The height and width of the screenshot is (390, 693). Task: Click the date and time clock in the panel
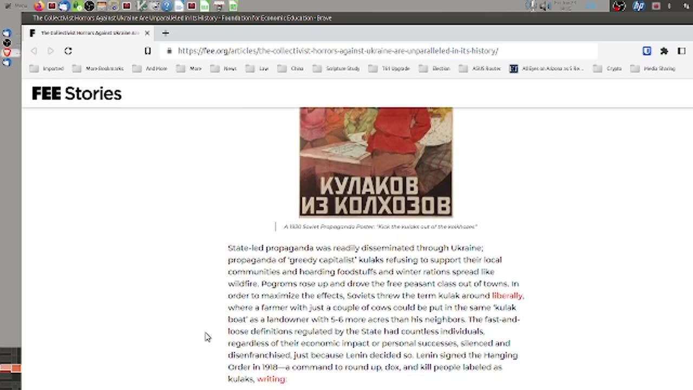click(x=565, y=6)
